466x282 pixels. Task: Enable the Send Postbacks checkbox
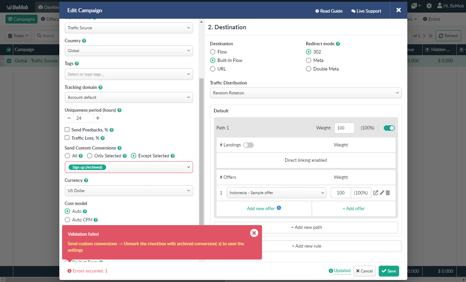coord(67,130)
